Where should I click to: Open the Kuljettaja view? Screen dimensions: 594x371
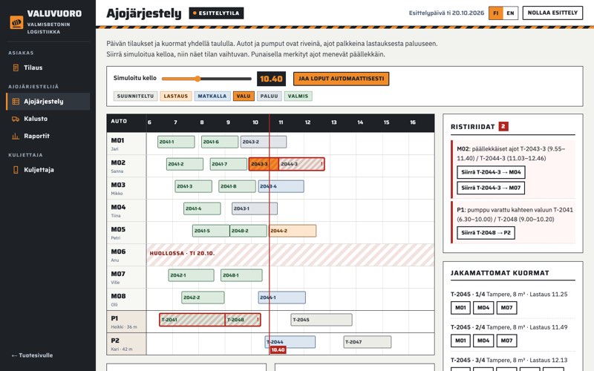(48, 170)
